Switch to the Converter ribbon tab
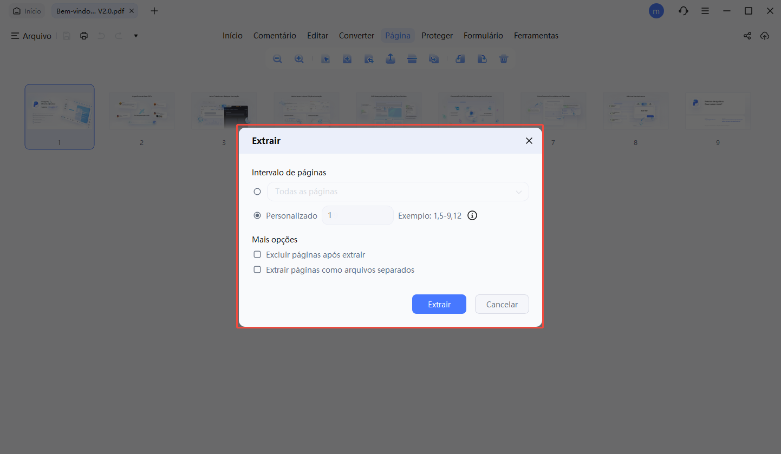This screenshot has height=454, width=781. point(356,35)
